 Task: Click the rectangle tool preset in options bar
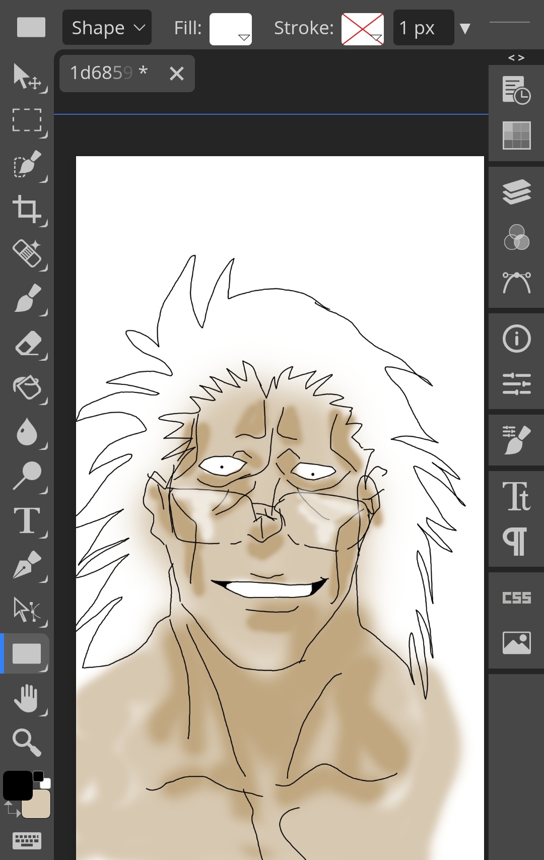click(x=31, y=27)
